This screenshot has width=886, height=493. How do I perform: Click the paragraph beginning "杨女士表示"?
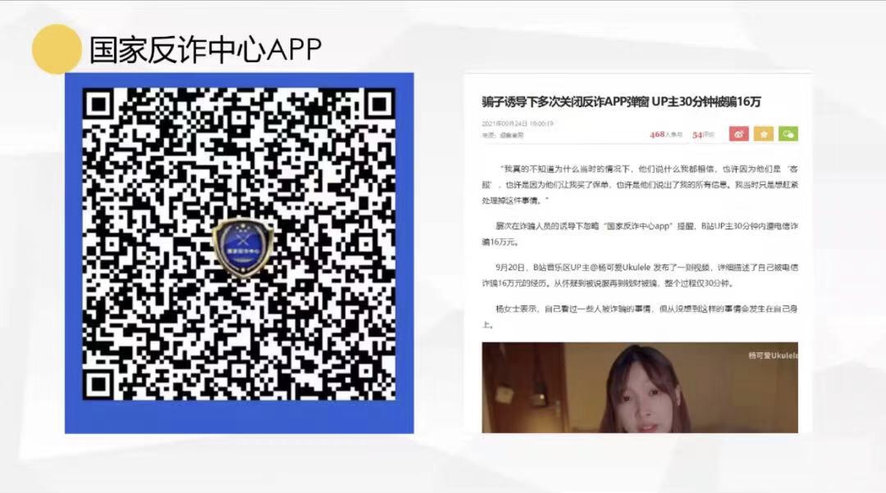tap(640, 316)
